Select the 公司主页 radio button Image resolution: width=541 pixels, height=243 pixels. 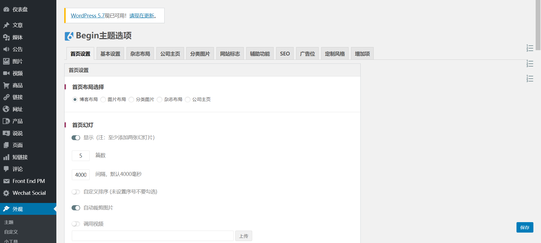point(188,100)
